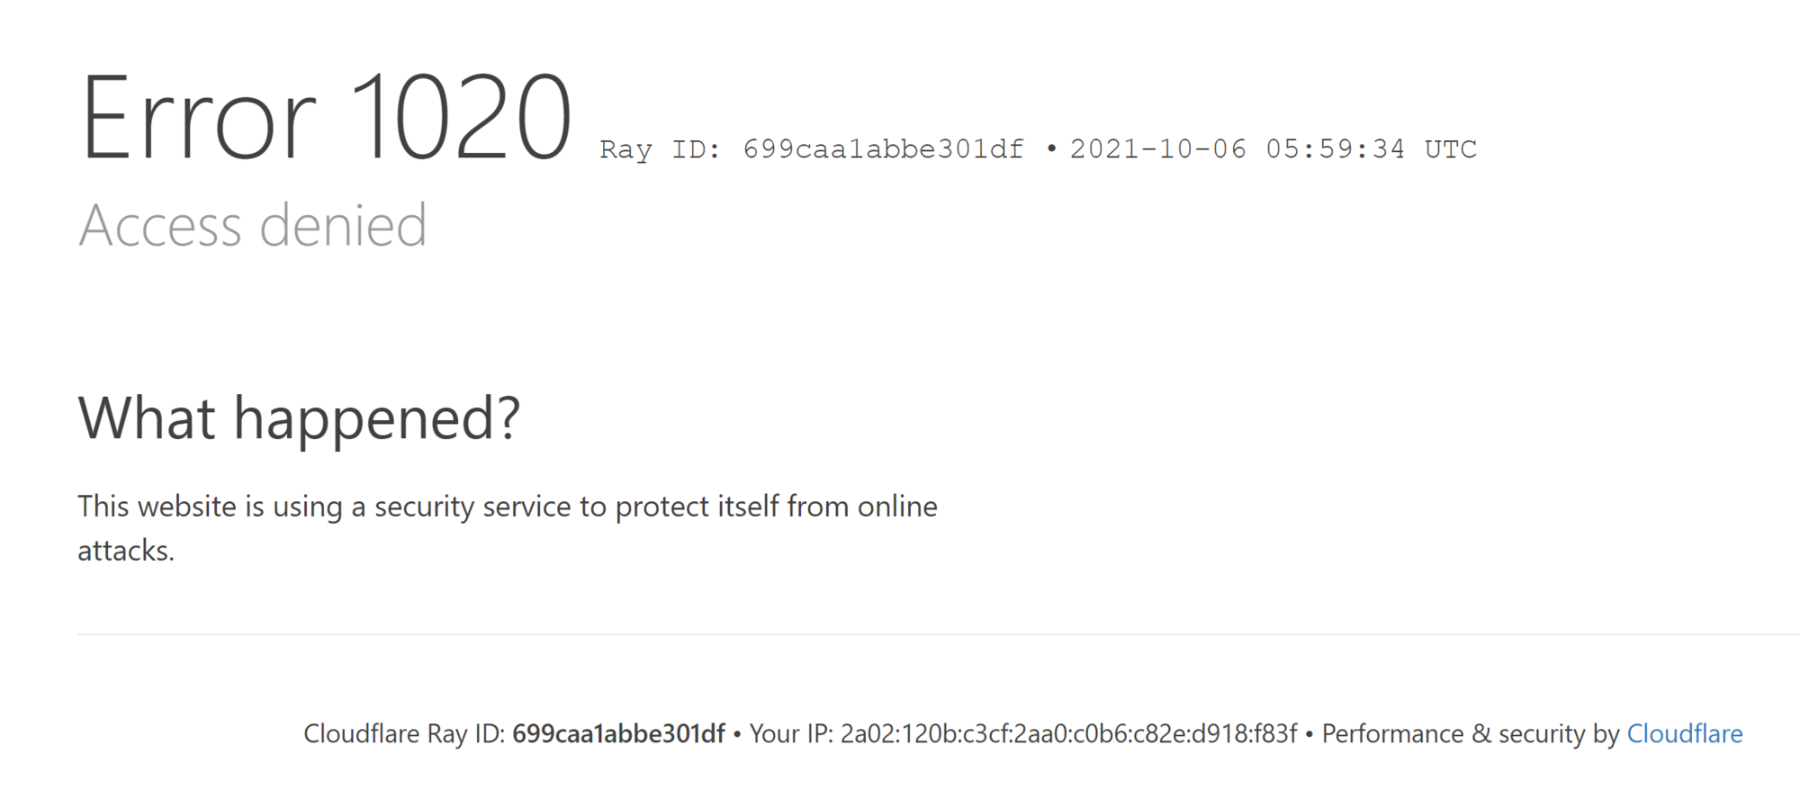Screen dimensions: 1800x790
Task: Click the "What happened?" heading
Action: (x=299, y=418)
